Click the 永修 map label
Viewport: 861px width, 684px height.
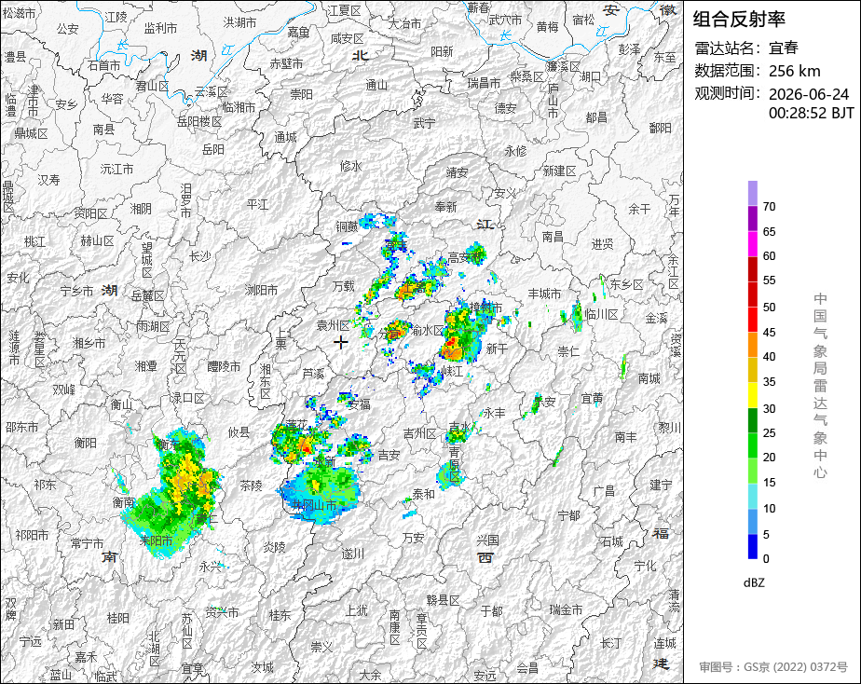tap(515, 150)
